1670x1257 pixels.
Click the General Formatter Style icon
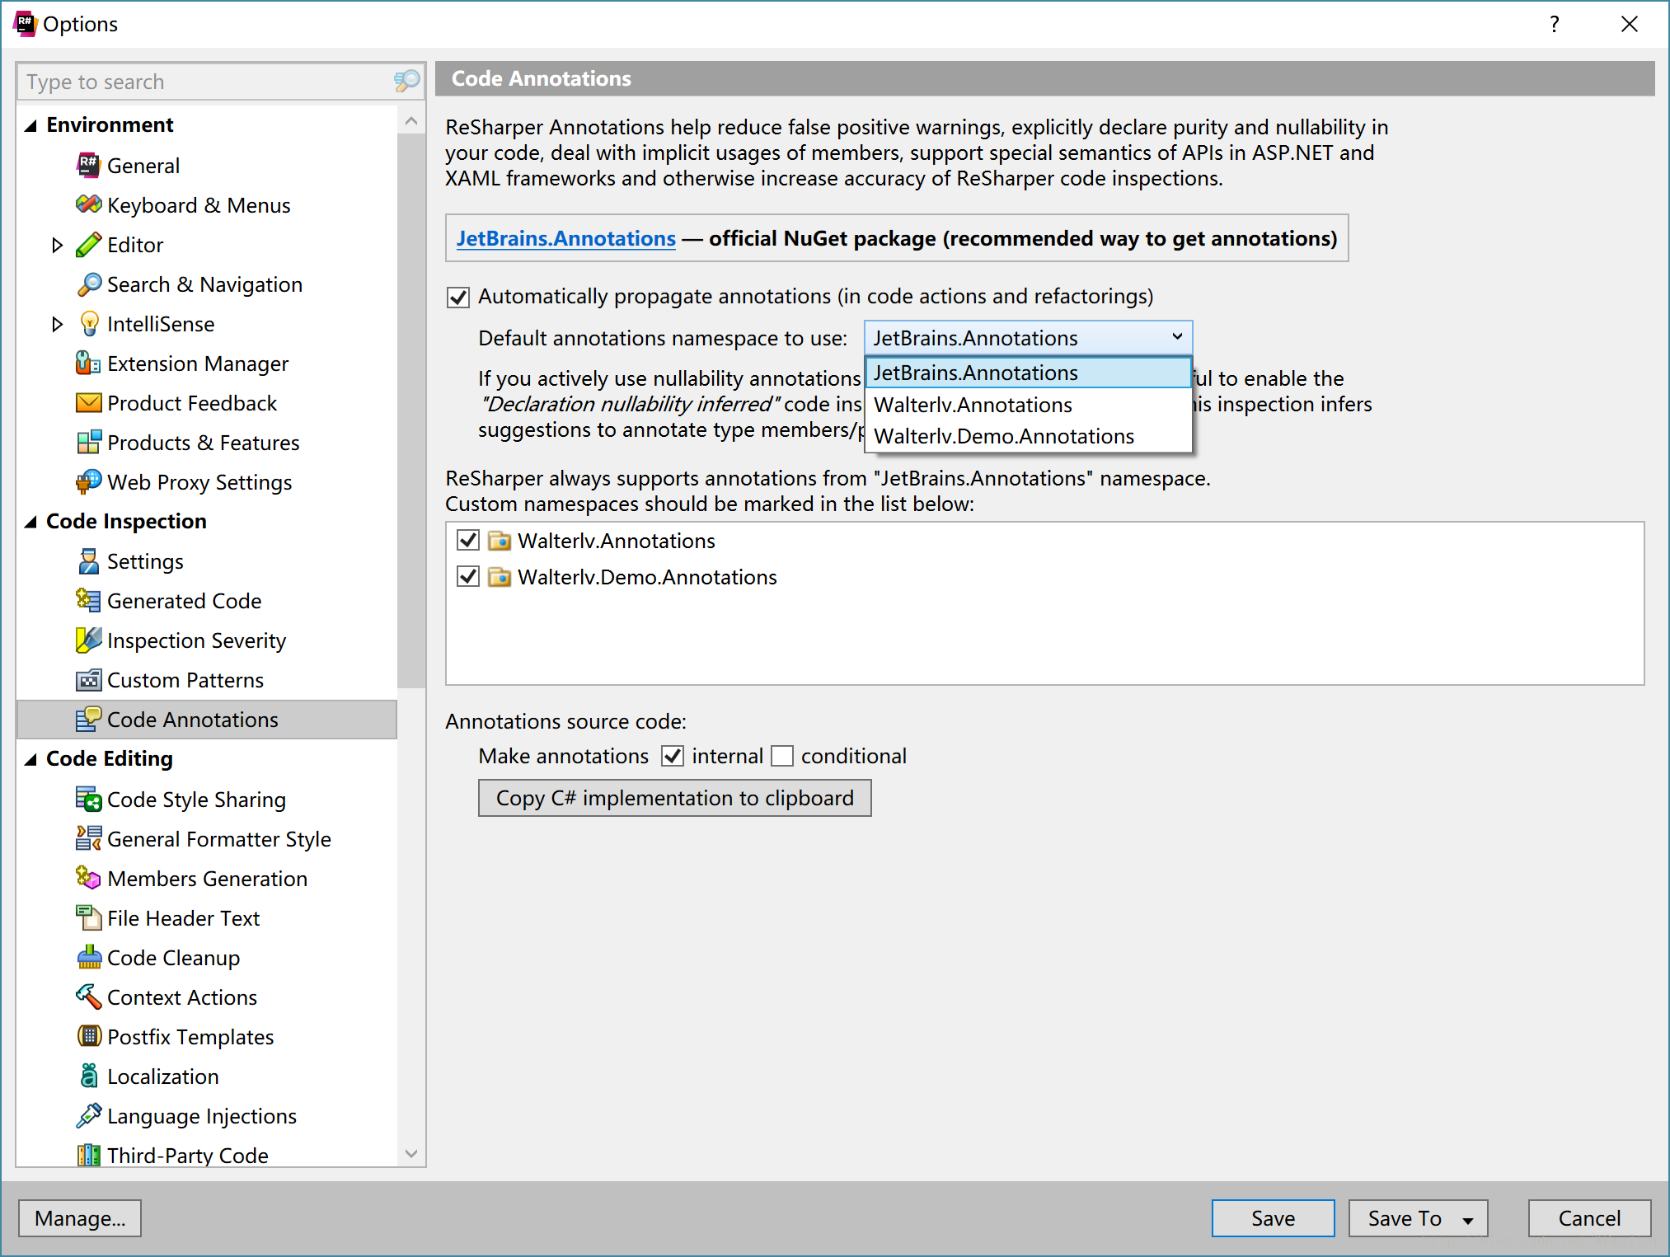88,839
